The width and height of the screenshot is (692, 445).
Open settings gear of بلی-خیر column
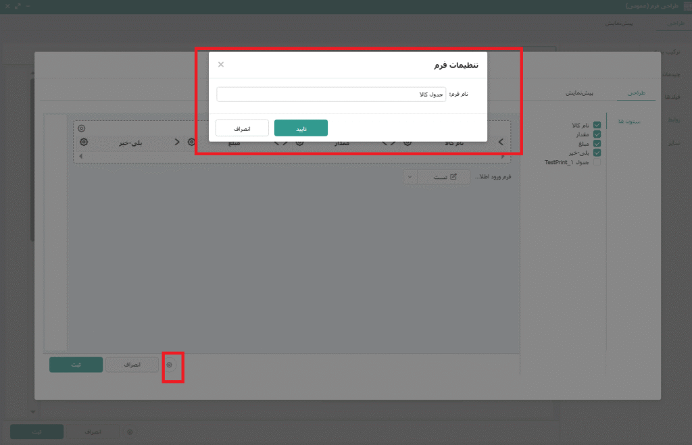click(84, 142)
